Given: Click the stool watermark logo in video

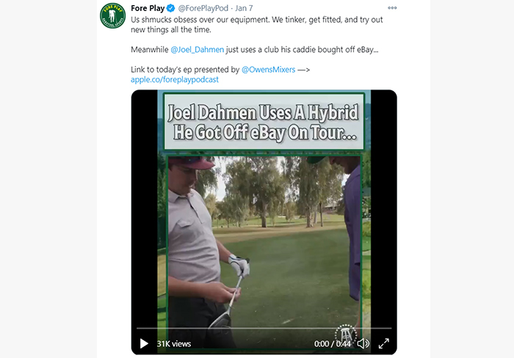Looking at the screenshot, I should point(346,335).
